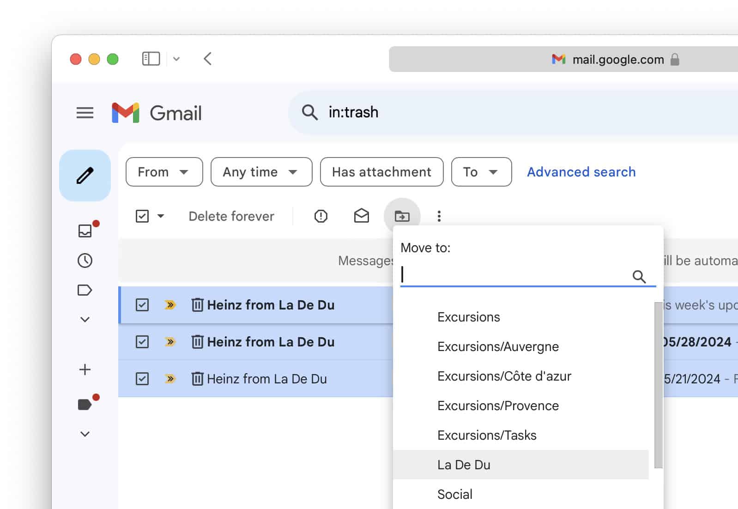Select Excursions/Auvergne in the Move to list
The height and width of the screenshot is (509, 738).
click(x=521, y=346)
